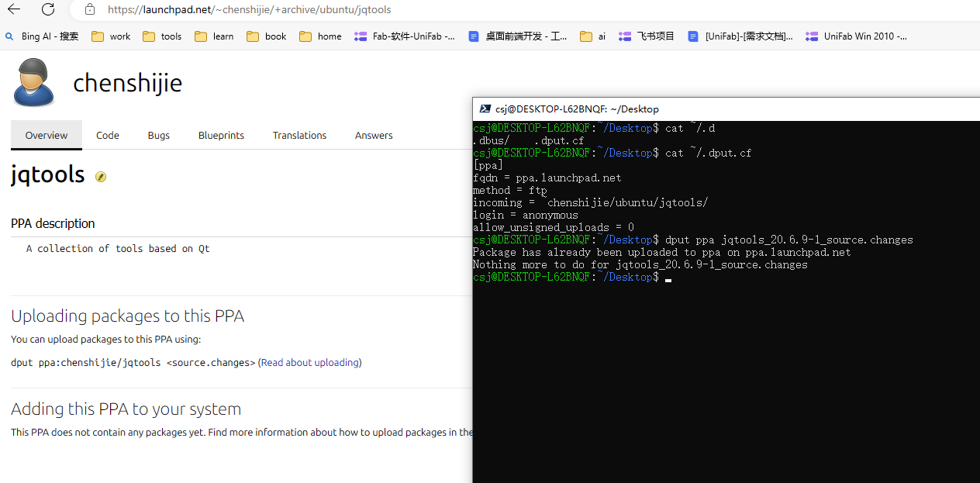Click the dput ppa:chenshijie/jqtools command text
This screenshot has height=483, width=980.
tap(133, 362)
